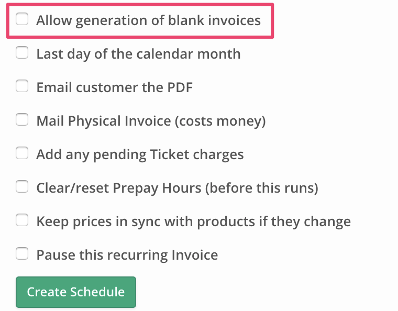
Task: Click the 'Add any pending Ticket charges' label
Action: 140,154
